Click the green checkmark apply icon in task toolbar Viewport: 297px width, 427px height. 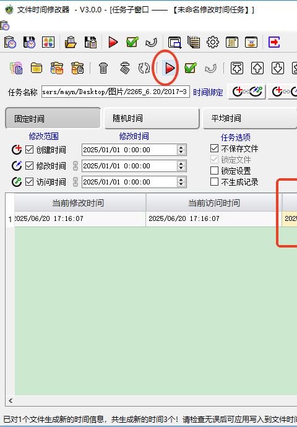pos(191,68)
